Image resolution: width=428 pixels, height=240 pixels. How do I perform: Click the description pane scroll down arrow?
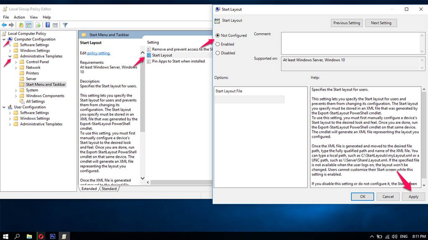[143, 178]
